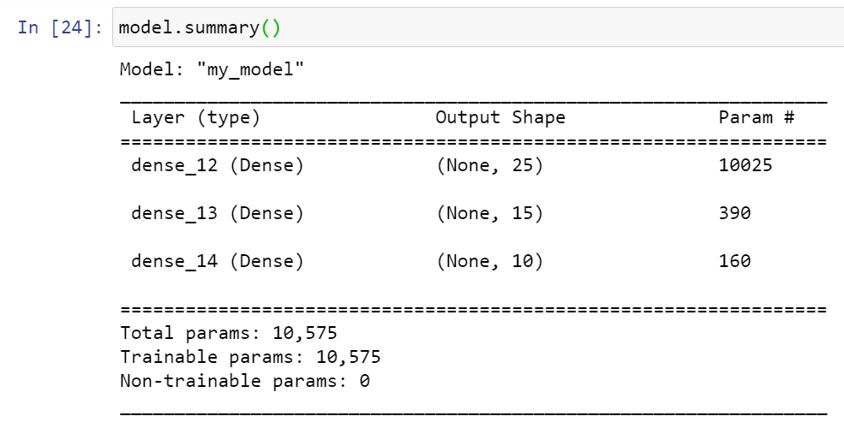
Task: Click the (None, 10) output shape
Action: click(x=488, y=261)
